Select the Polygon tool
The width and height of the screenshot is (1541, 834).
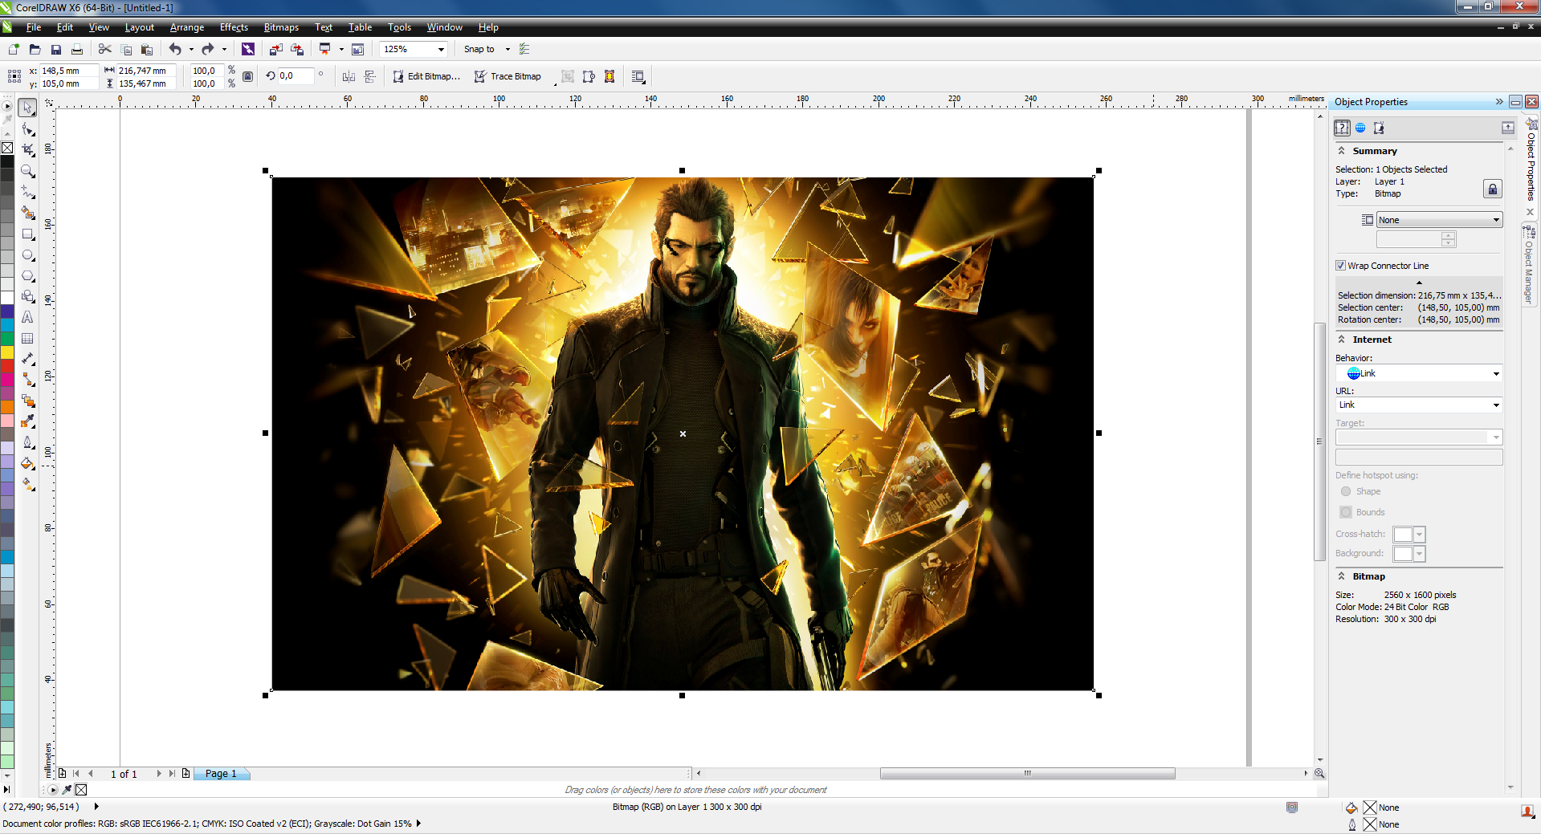click(x=28, y=275)
